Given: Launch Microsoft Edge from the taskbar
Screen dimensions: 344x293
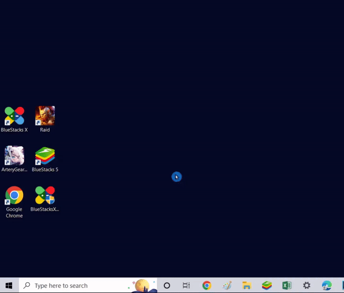Looking at the screenshot, I should (x=327, y=285).
